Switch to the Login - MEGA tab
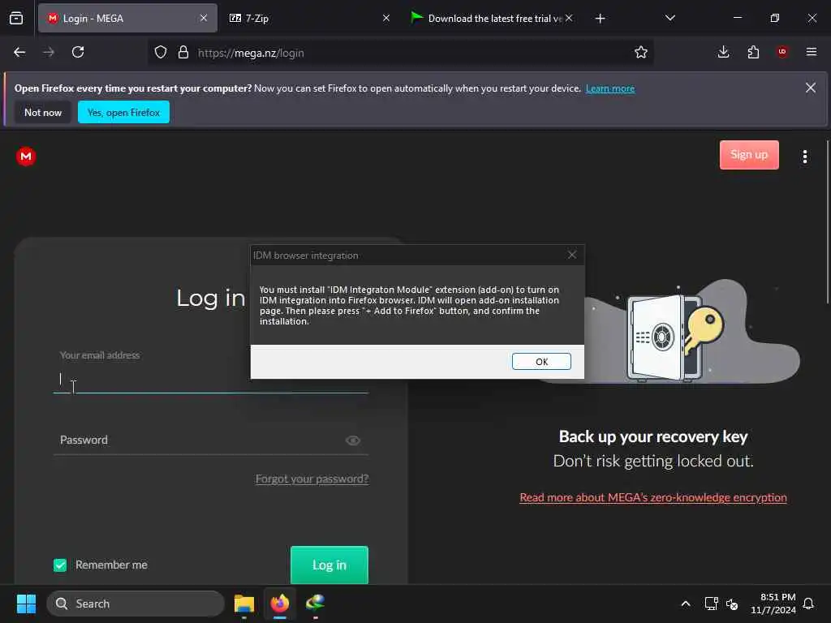 tap(127, 19)
